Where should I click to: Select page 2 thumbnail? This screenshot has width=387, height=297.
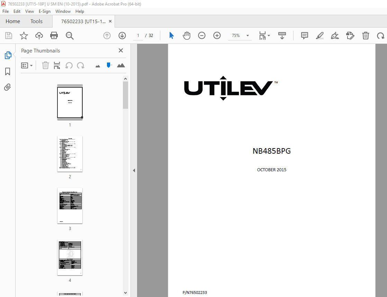pyautogui.click(x=70, y=154)
